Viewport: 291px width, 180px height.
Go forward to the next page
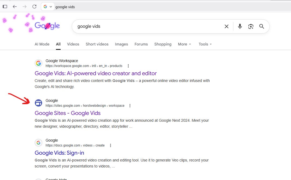[x=25, y=7]
